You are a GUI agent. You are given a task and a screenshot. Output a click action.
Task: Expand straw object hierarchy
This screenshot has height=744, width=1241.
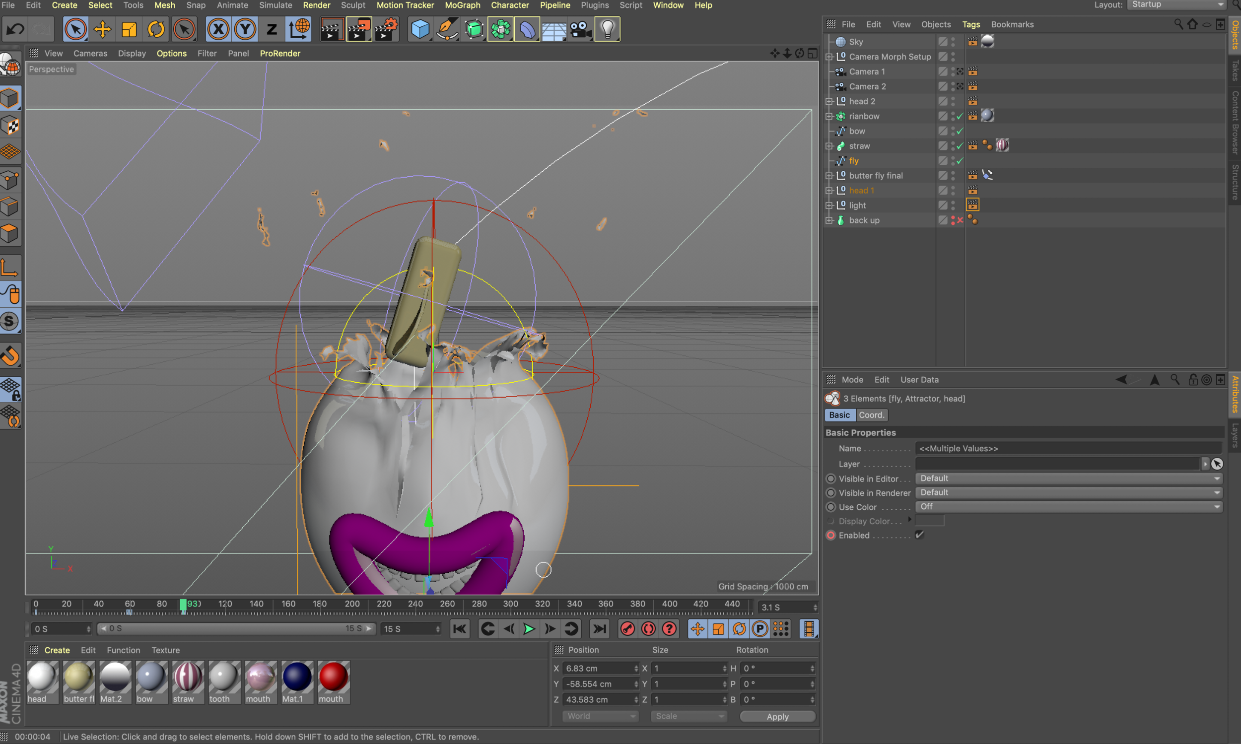pyautogui.click(x=829, y=146)
